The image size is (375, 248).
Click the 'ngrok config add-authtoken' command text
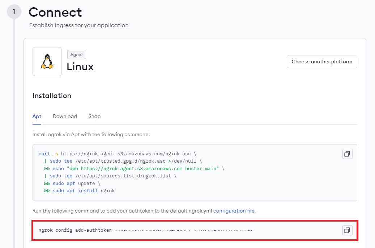point(75,230)
